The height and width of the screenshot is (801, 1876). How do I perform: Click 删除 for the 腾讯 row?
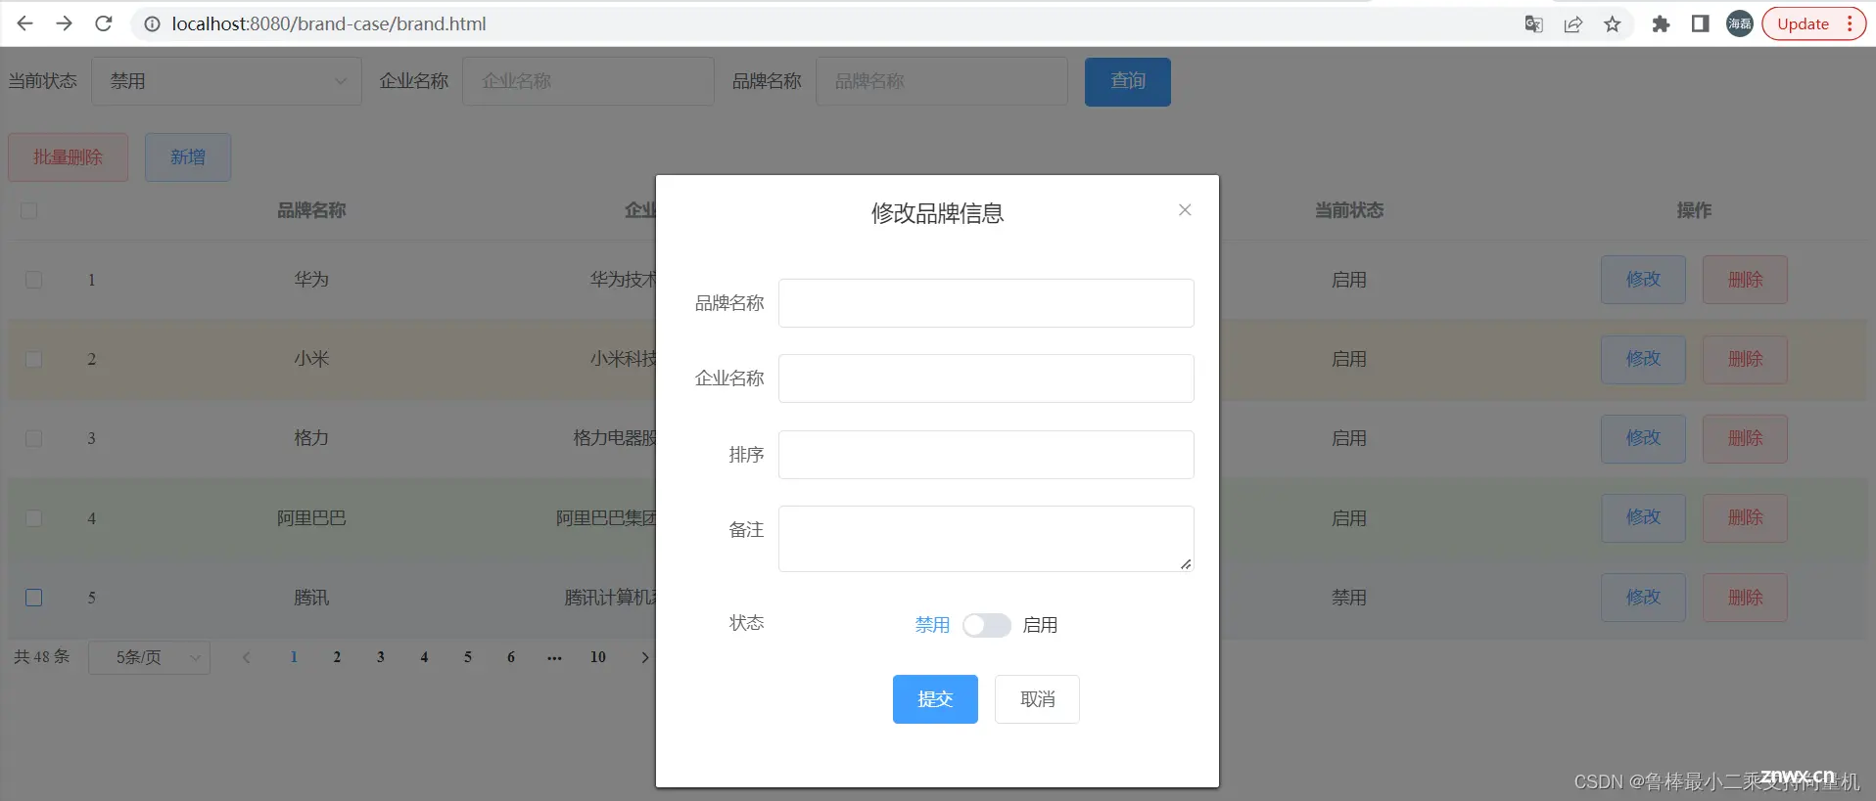[1745, 598]
